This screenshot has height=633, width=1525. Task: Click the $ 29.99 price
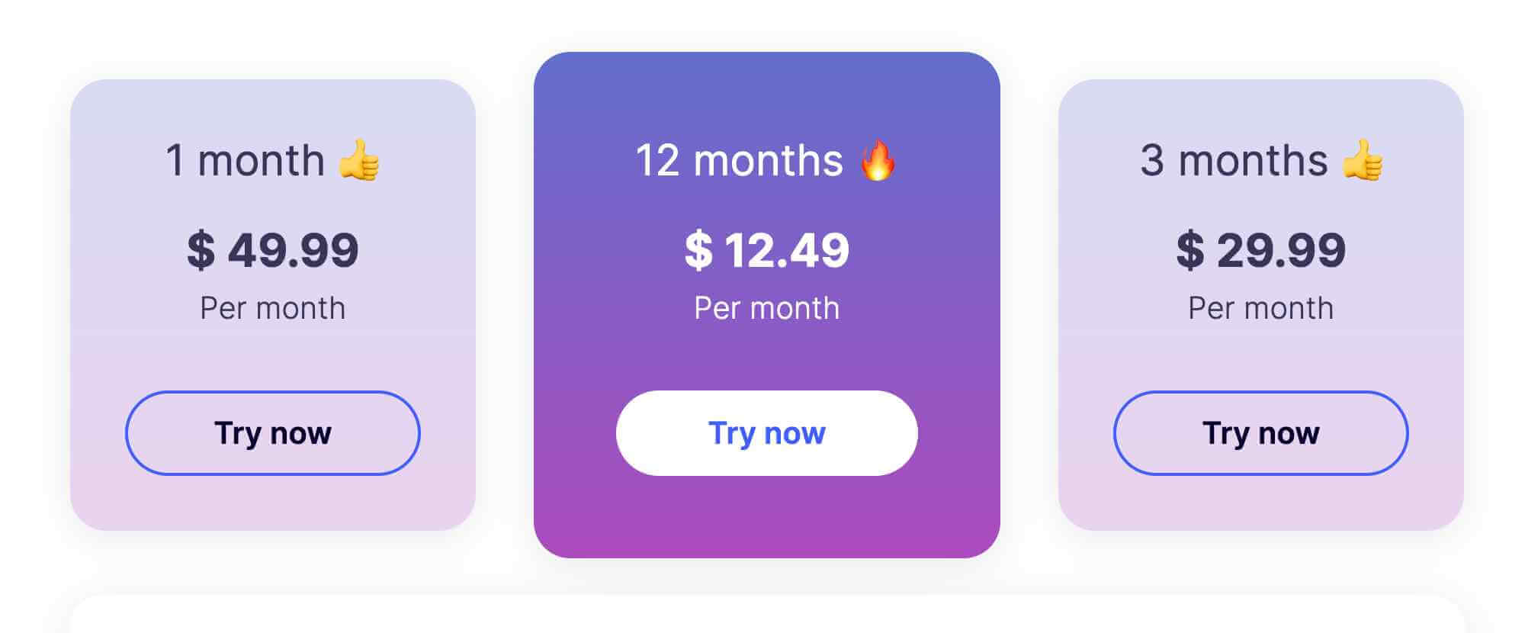click(1261, 250)
